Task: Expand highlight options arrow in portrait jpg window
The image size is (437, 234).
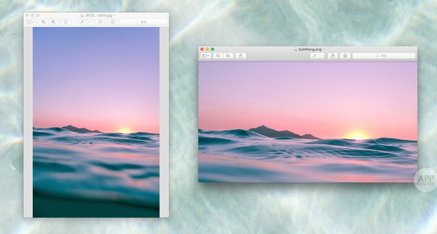Action: 89,22
